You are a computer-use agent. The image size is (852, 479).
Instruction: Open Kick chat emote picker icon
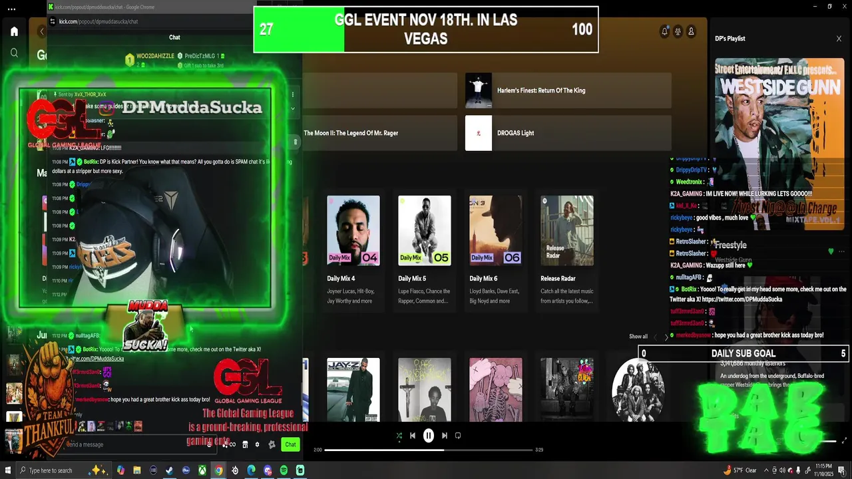point(209,444)
